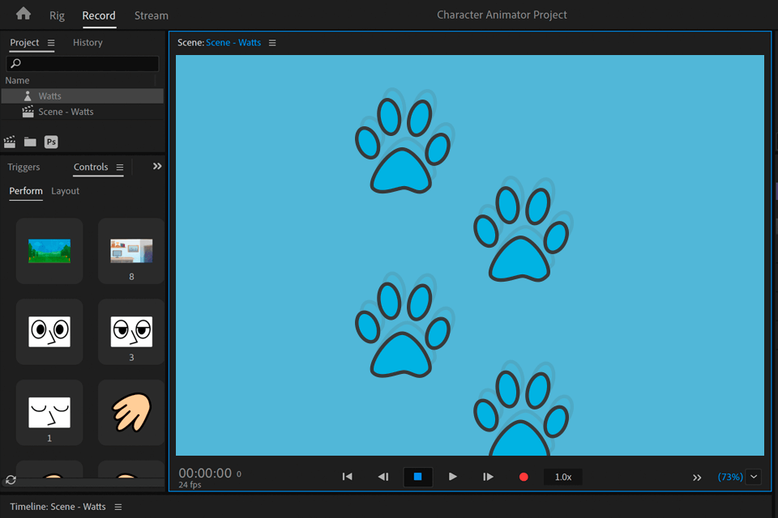Open the Scene panel menu
Image resolution: width=778 pixels, height=518 pixels.
pyautogui.click(x=272, y=42)
